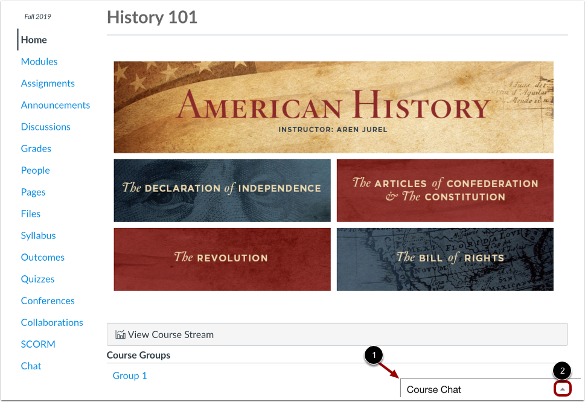The width and height of the screenshot is (585, 402).
Task: Open The Declaration of Independence tile
Action: pyautogui.click(x=222, y=191)
